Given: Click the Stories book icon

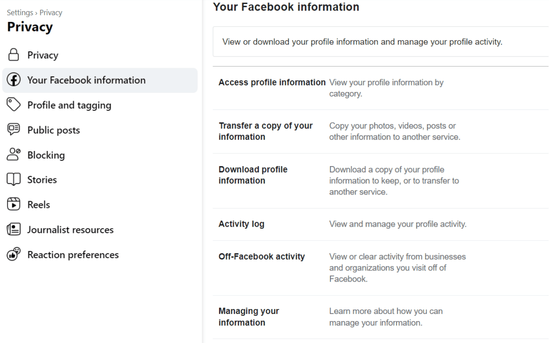Looking at the screenshot, I should tap(14, 179).
